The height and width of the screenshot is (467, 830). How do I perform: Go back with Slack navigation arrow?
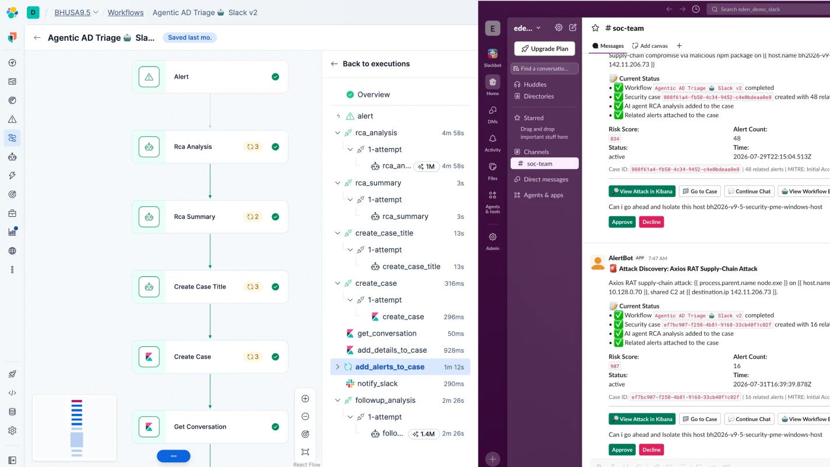(x=669, y=9)
